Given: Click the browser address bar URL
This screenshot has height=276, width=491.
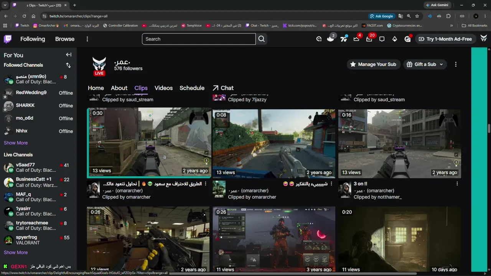Looking at the screenshot, I should point(78,16).
